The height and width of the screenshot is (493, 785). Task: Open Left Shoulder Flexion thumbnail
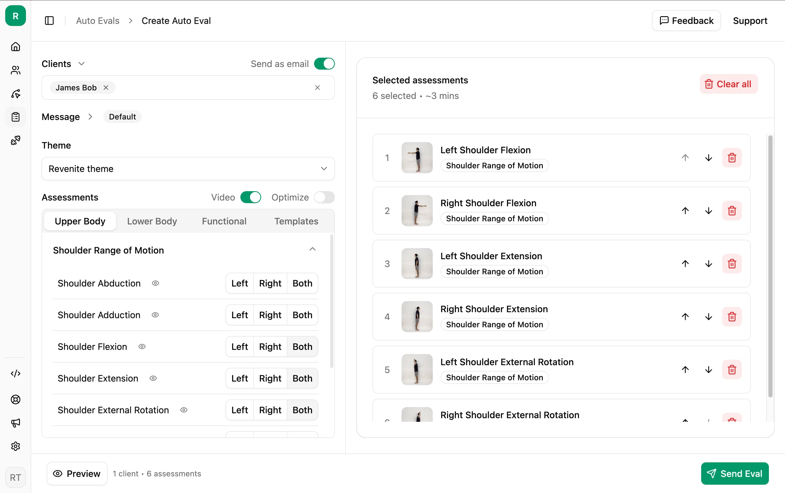click(x=417, y=158)
